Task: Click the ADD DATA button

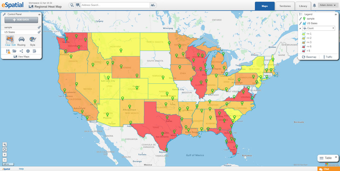Action: (x=21, y=20)
